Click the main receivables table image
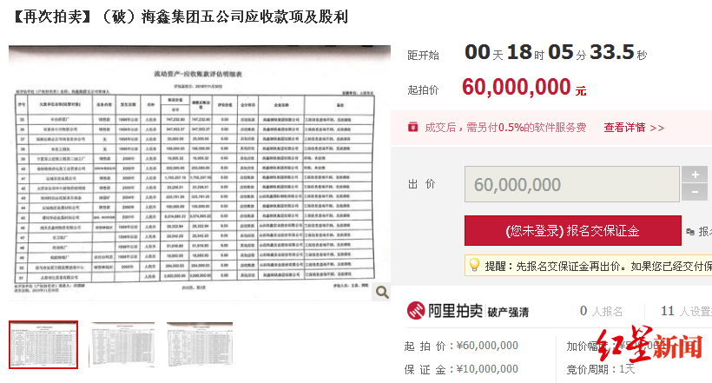Image resolution: width=712 pixels, height=383 pixels. (200, 173)
